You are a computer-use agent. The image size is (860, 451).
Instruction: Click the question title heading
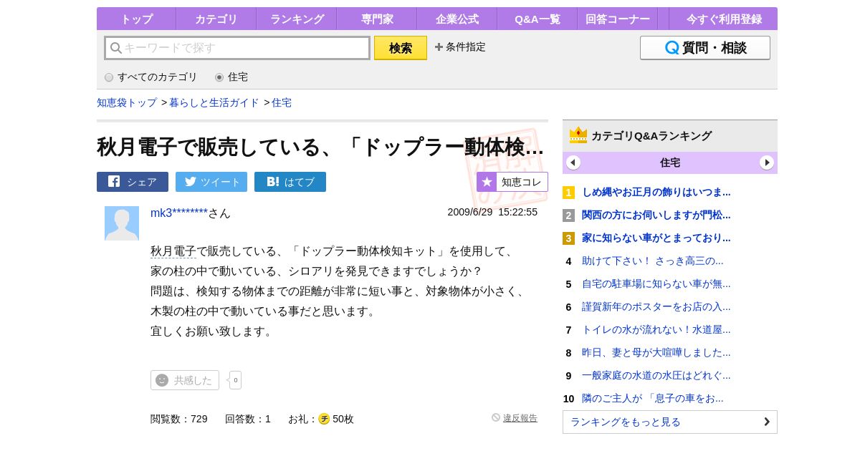pos(320,147)
